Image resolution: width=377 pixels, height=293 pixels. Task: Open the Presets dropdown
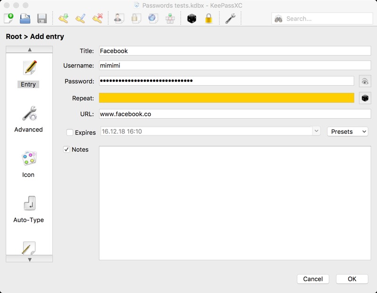tap(347, 131)
